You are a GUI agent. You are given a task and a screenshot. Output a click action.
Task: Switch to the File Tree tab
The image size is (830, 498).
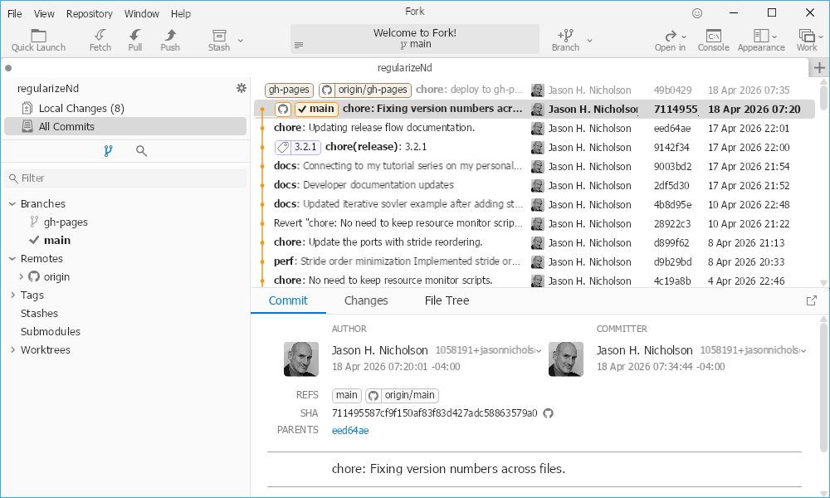[x=447, y=300]
